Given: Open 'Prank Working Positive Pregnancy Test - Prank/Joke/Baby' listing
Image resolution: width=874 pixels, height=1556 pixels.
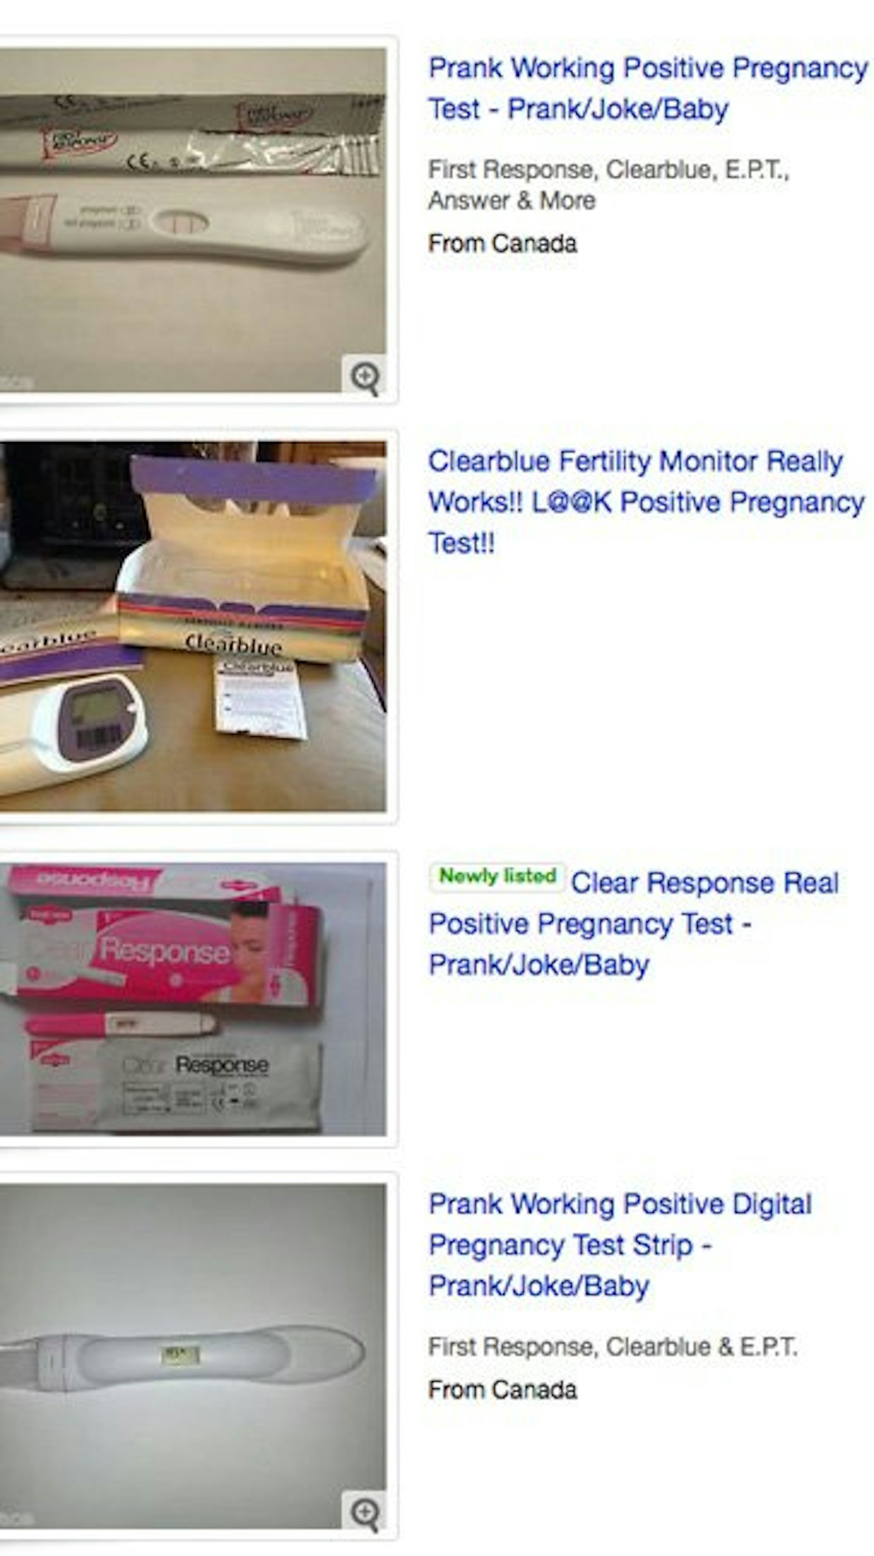Looking at the screenshot, I should coord(648,89).
